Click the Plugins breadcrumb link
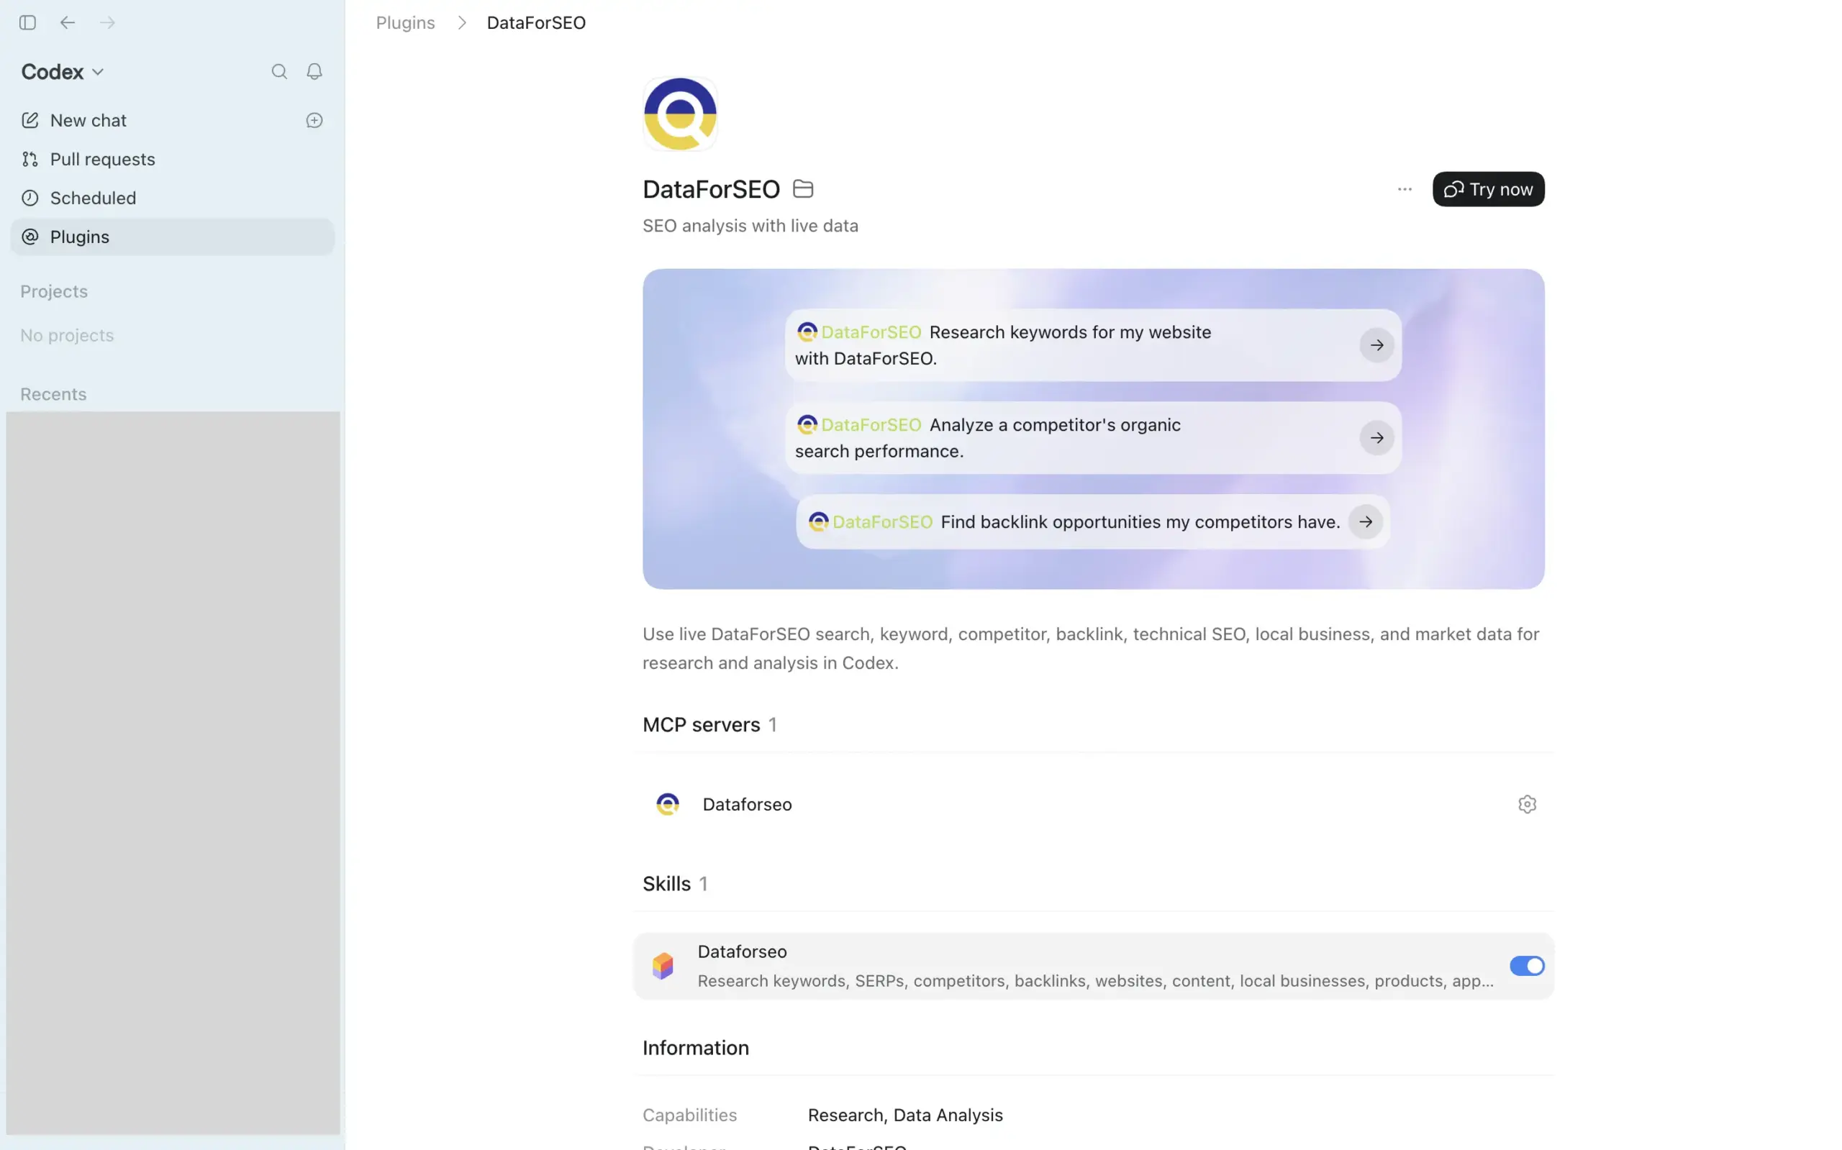The image size is (1842, 1150). 406,23
